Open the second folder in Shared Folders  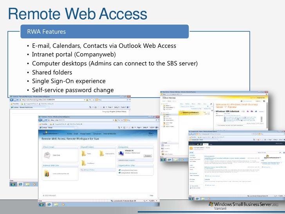pyautogui.click(x=102, y=154)
